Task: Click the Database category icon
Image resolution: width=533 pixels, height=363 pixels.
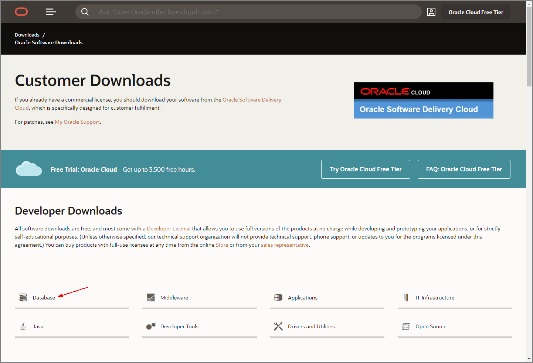Action: point(23,297)
